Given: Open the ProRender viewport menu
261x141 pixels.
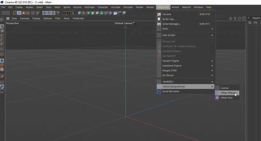Looking at the screenshot, I should (x=78, y=18).
